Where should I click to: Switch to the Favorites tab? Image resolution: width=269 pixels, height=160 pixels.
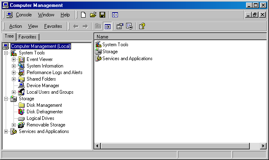tap(27, 37)
